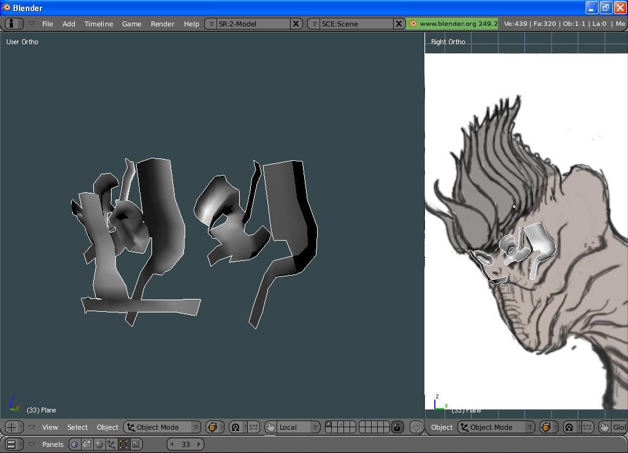The image size is (628, 453).
Task: Select the Editing context square icon
Action: pyautogui.click(x=124, y=444)
